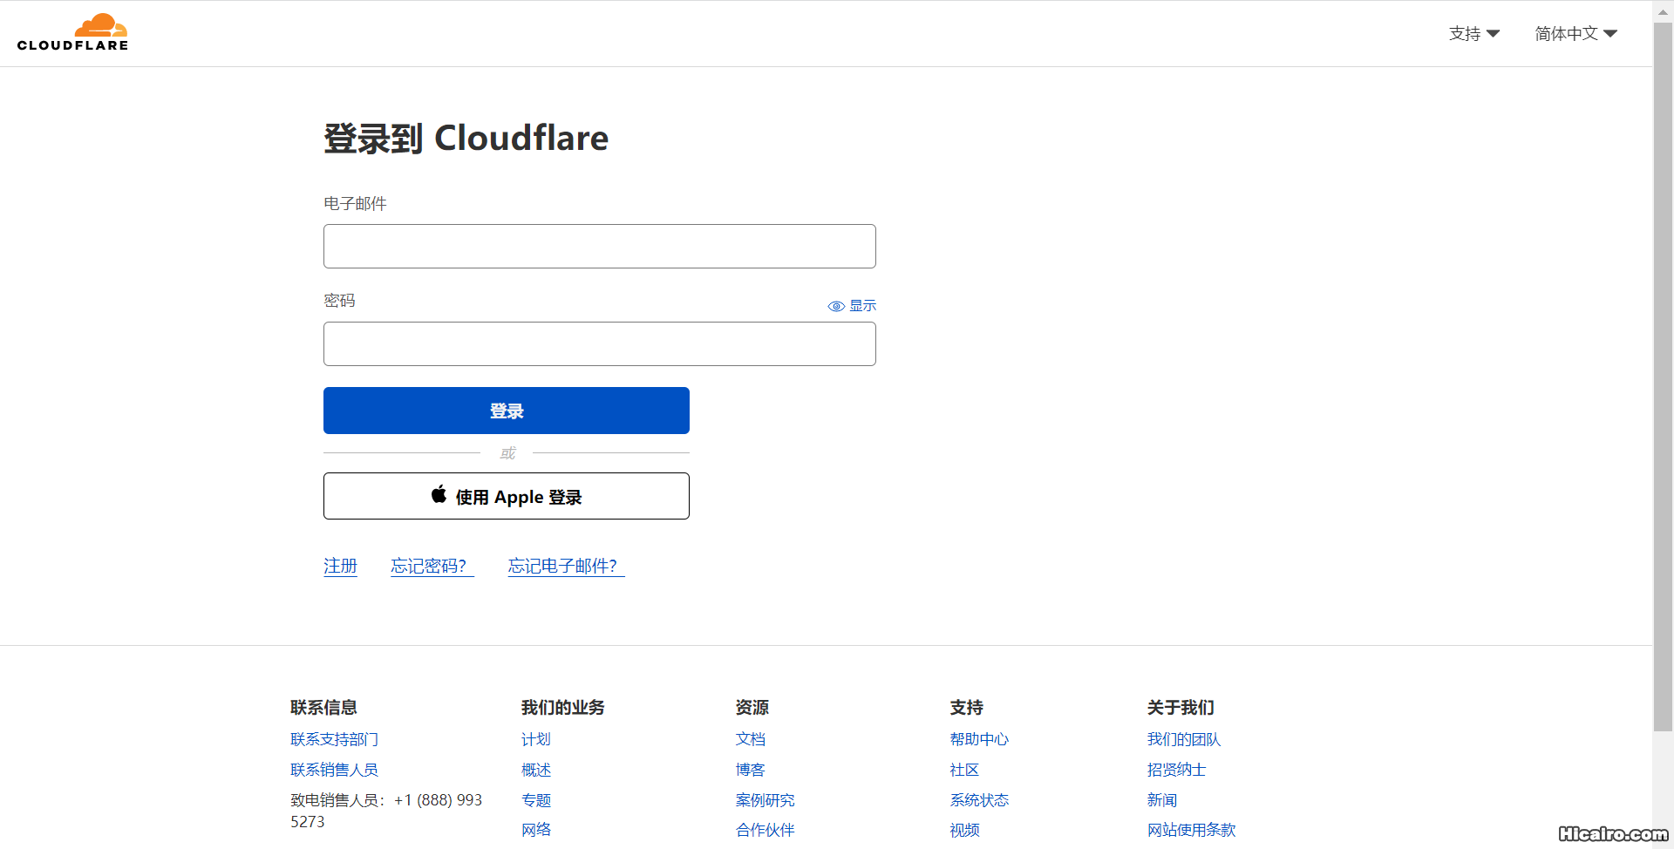The height and width of the screenshot is (849, 1674).
Task: Click the scrollbar up arrow
Action: [1663, 11]
